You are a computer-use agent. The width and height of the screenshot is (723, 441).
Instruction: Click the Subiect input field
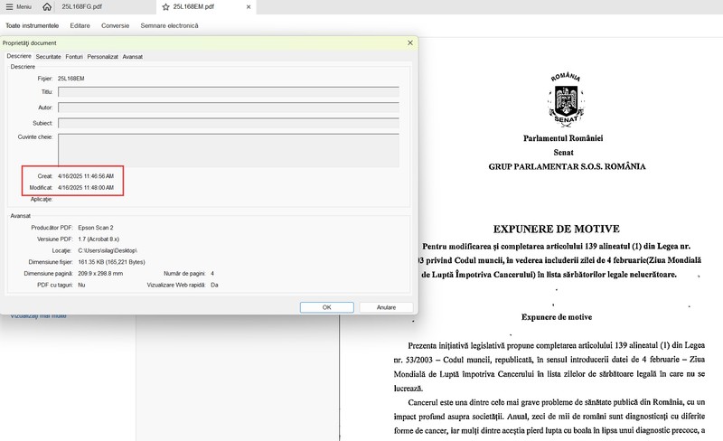pos(229,123)
